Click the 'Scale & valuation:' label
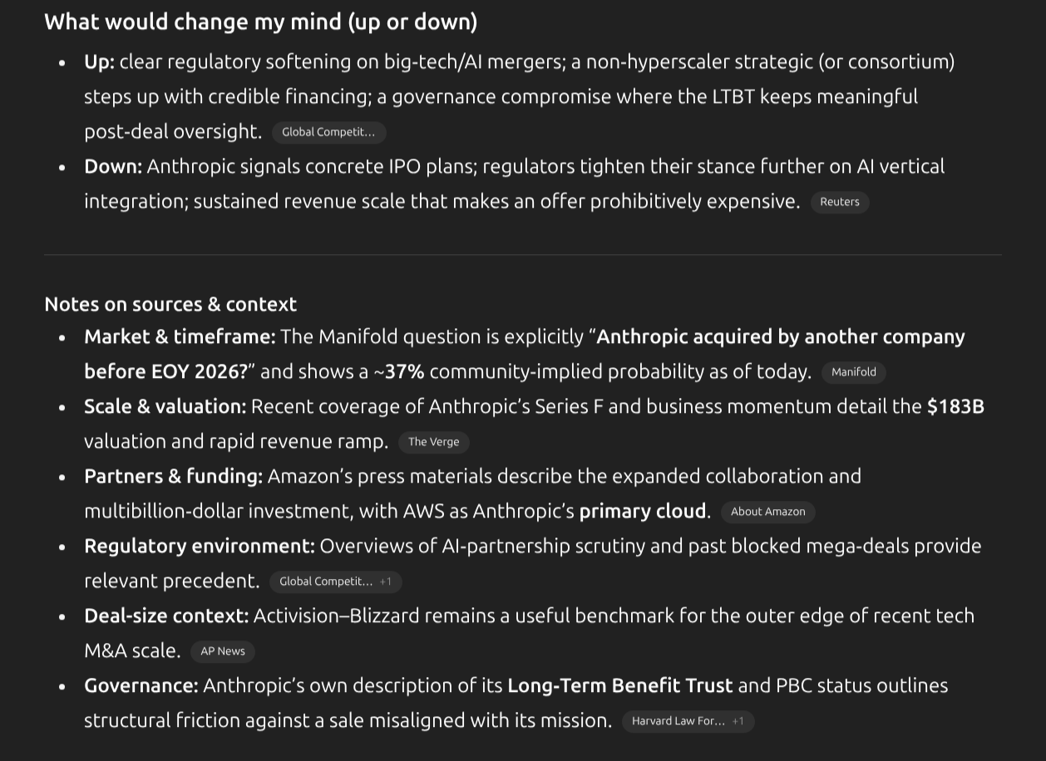1046x761 pixels. [165, 406]
